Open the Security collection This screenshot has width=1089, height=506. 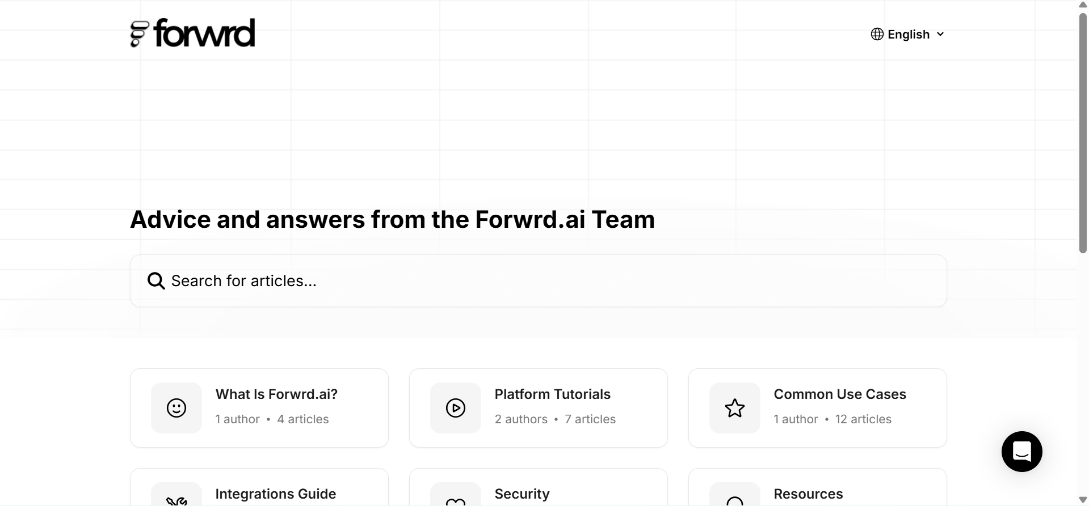tap(539, 488)
